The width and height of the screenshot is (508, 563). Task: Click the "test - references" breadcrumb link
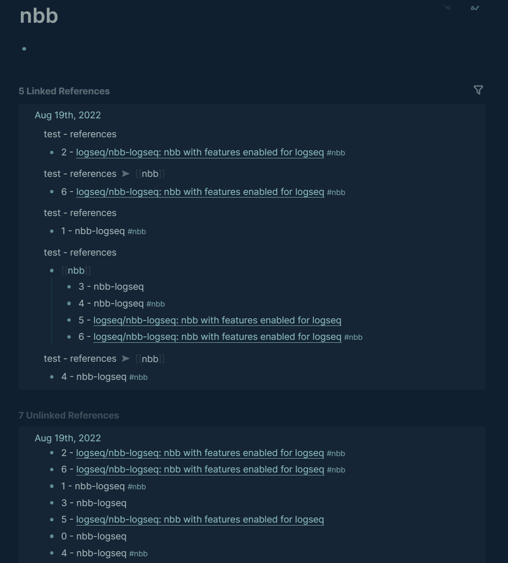point(80,134)
